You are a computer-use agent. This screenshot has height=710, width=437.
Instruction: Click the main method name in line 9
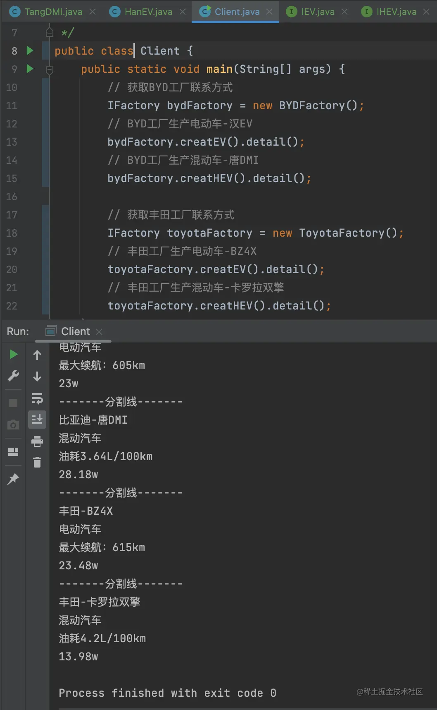click(x=219, y=69)
